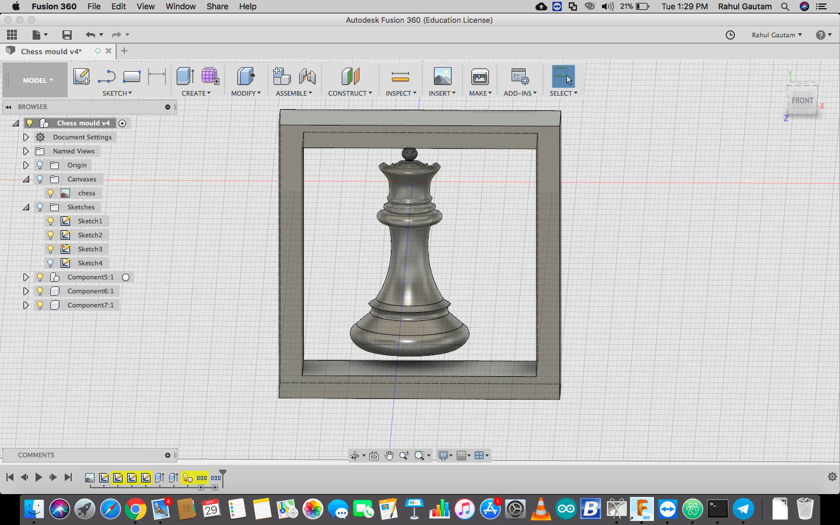Expand the Document Settings node

point(26,137)
